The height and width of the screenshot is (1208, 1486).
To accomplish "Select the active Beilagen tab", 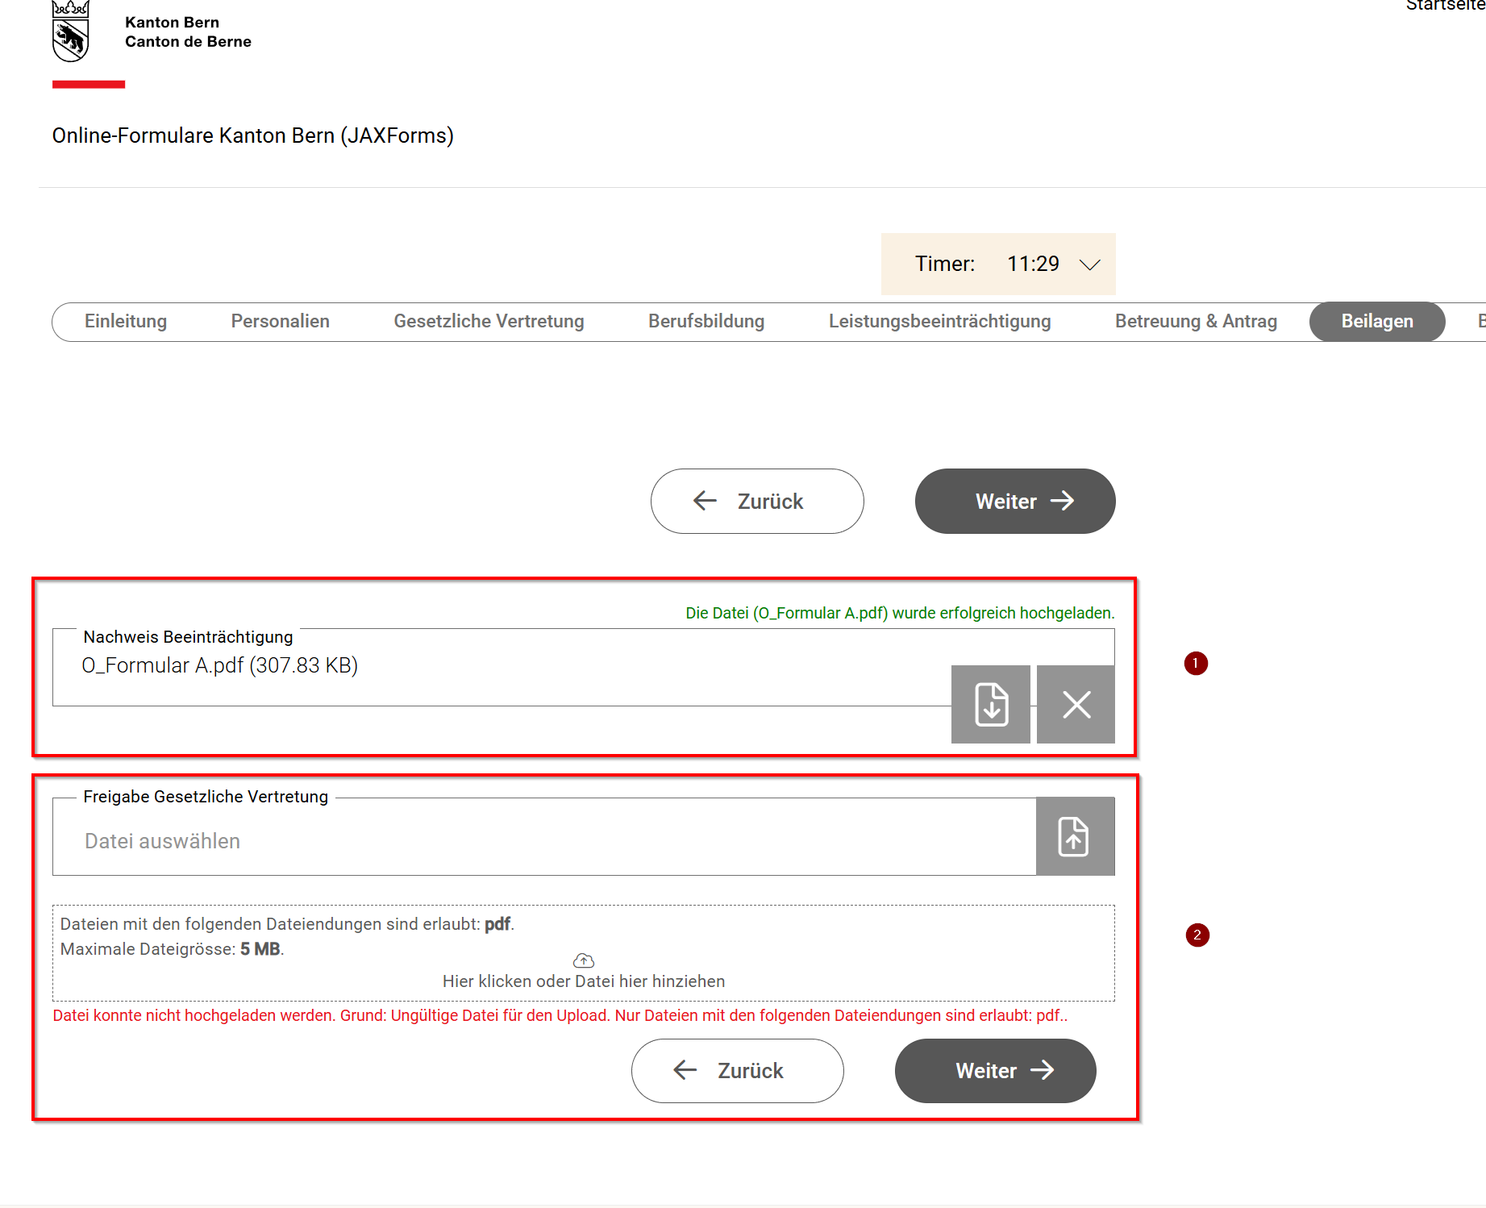I will click(1376, 322).
